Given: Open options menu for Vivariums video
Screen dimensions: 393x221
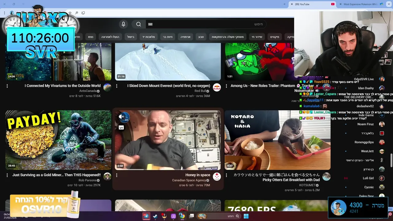Looking at the screenshot, I should [7, 86].
